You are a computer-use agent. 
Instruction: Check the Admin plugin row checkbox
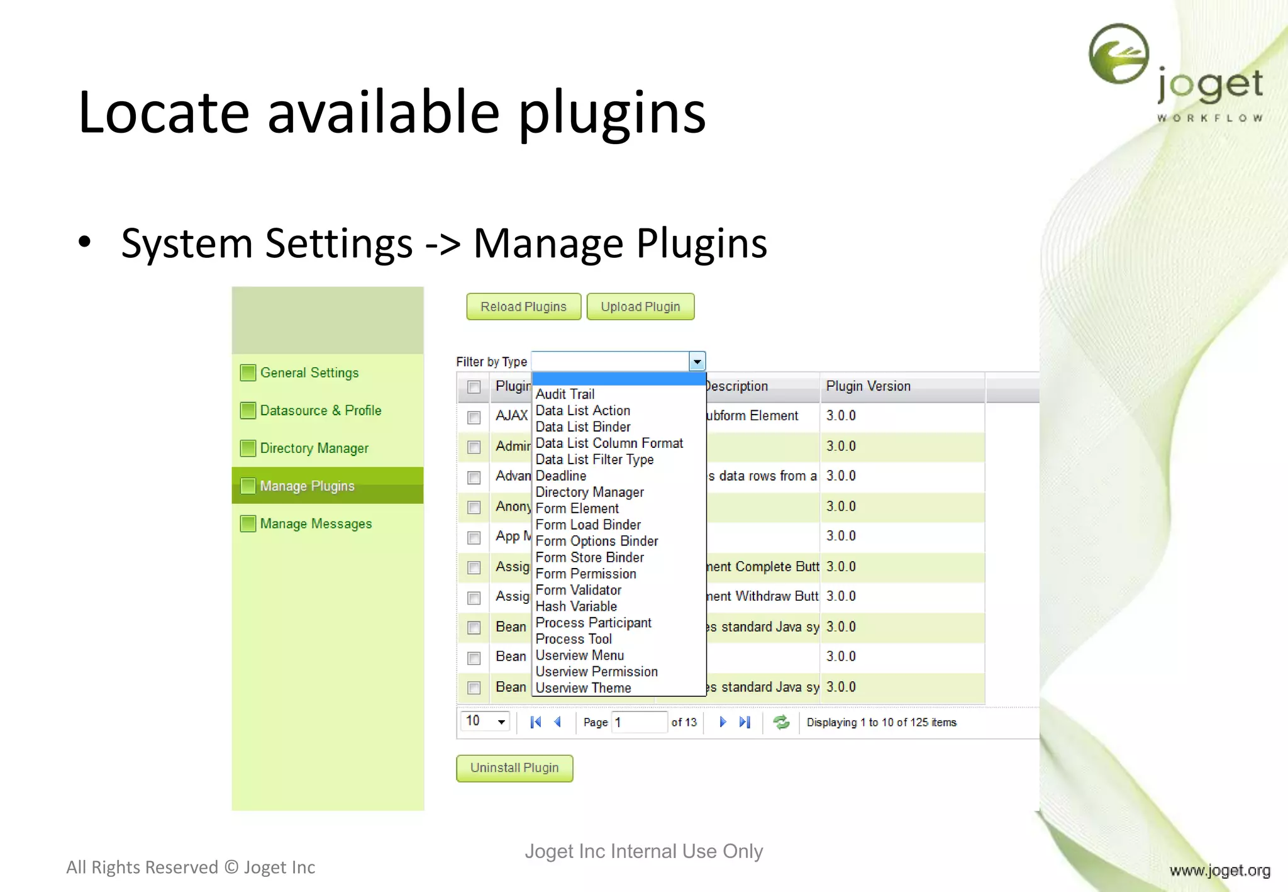pos(474,447)
